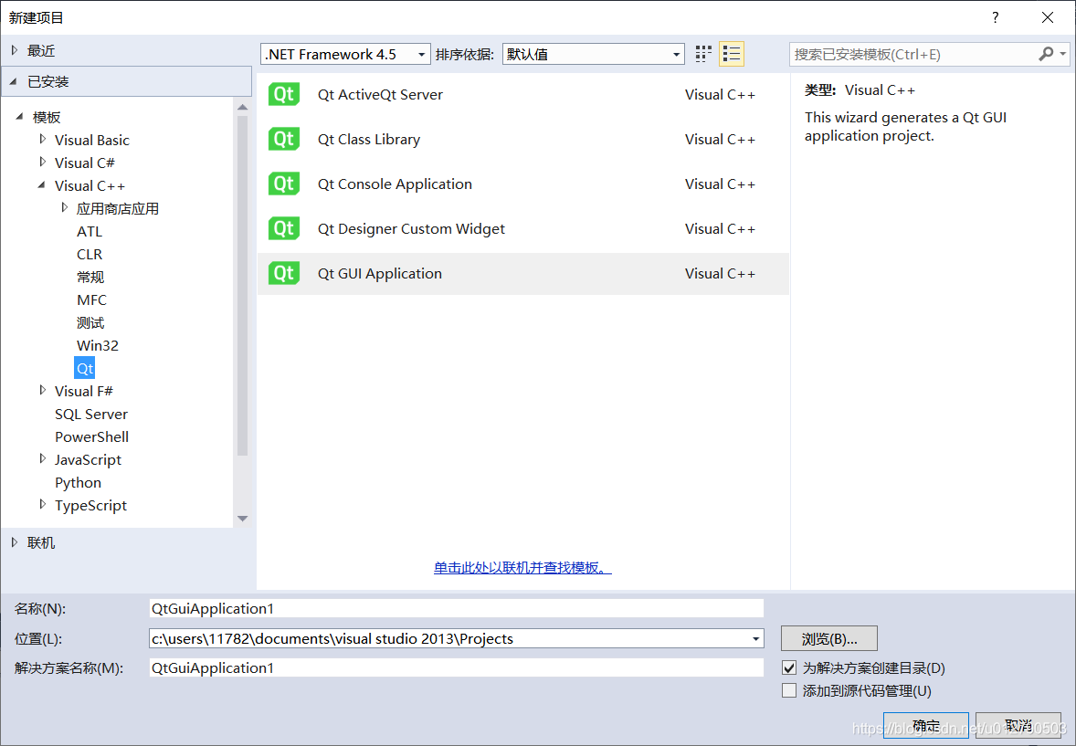The width and height of the screenshot is (1076, 746).
Task: Toggle create directory for solution checkbox
Action: (x=789, y=667)
